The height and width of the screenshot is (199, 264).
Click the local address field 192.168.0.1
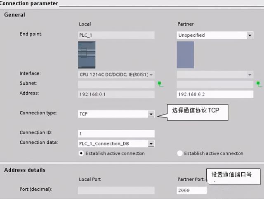(116, 94)
